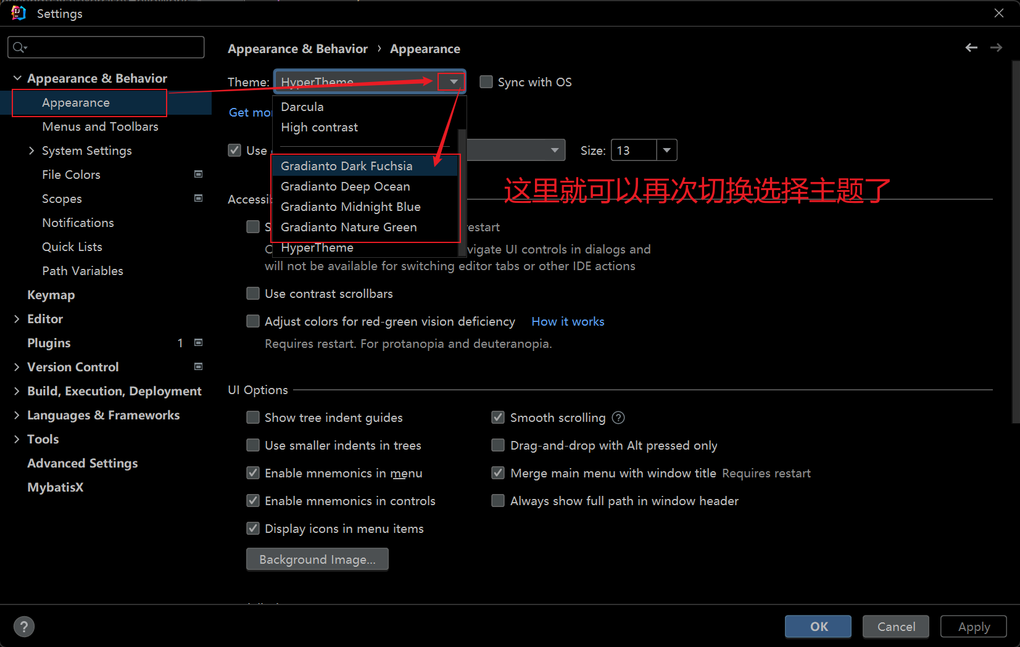
Task: Collapse Appearance & Behavior tree node
Action: point(17,78)
